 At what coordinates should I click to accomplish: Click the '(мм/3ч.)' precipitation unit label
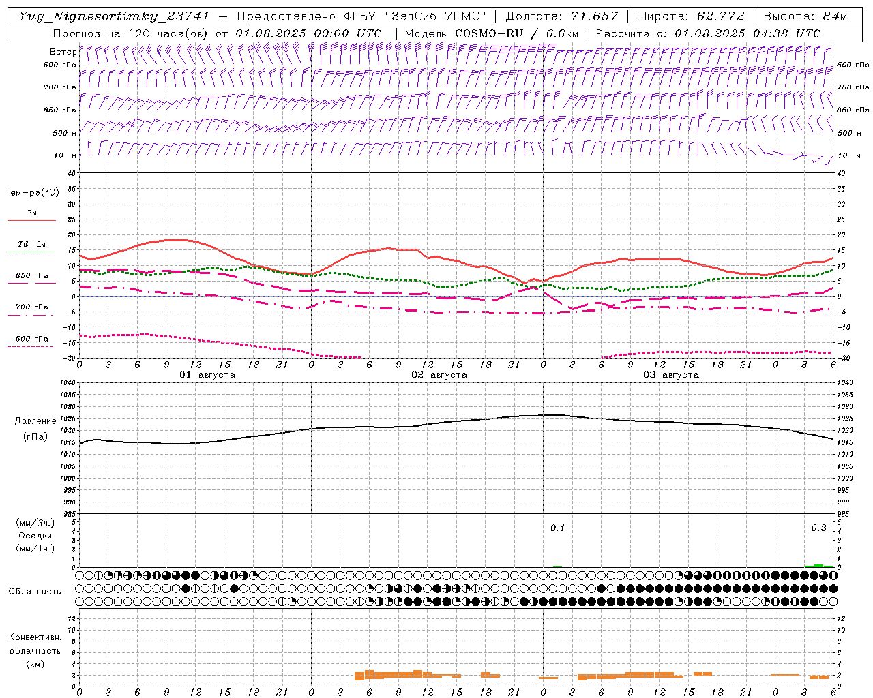tap(35, 523)
